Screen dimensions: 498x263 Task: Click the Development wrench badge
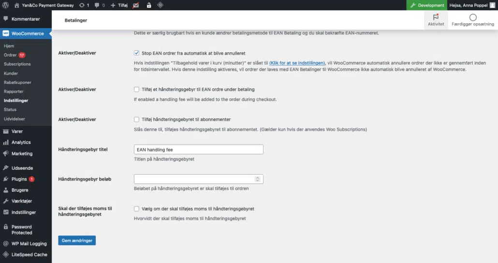click(x=426, y=5)
